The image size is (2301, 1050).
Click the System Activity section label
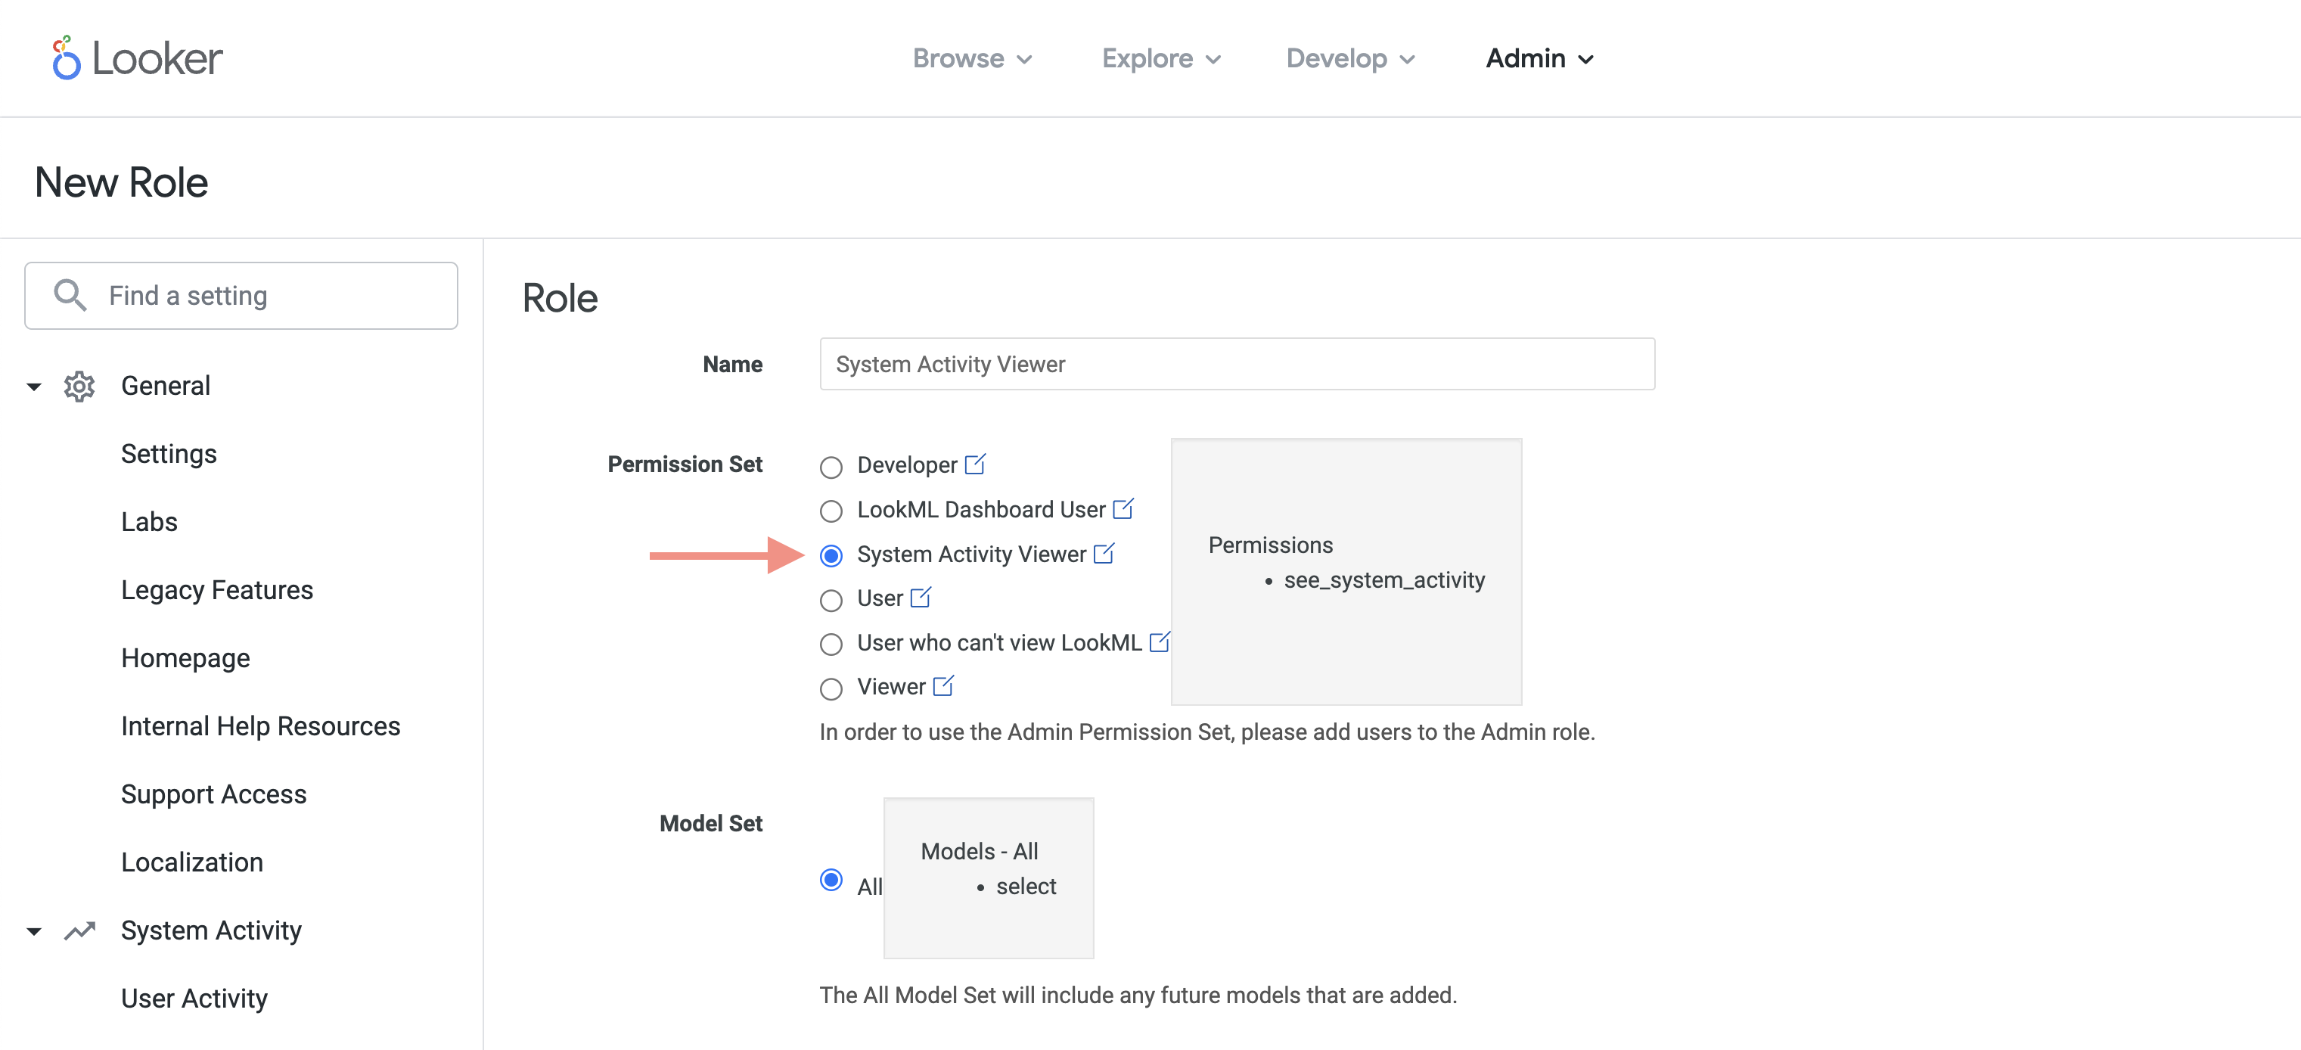pos(211,930)
